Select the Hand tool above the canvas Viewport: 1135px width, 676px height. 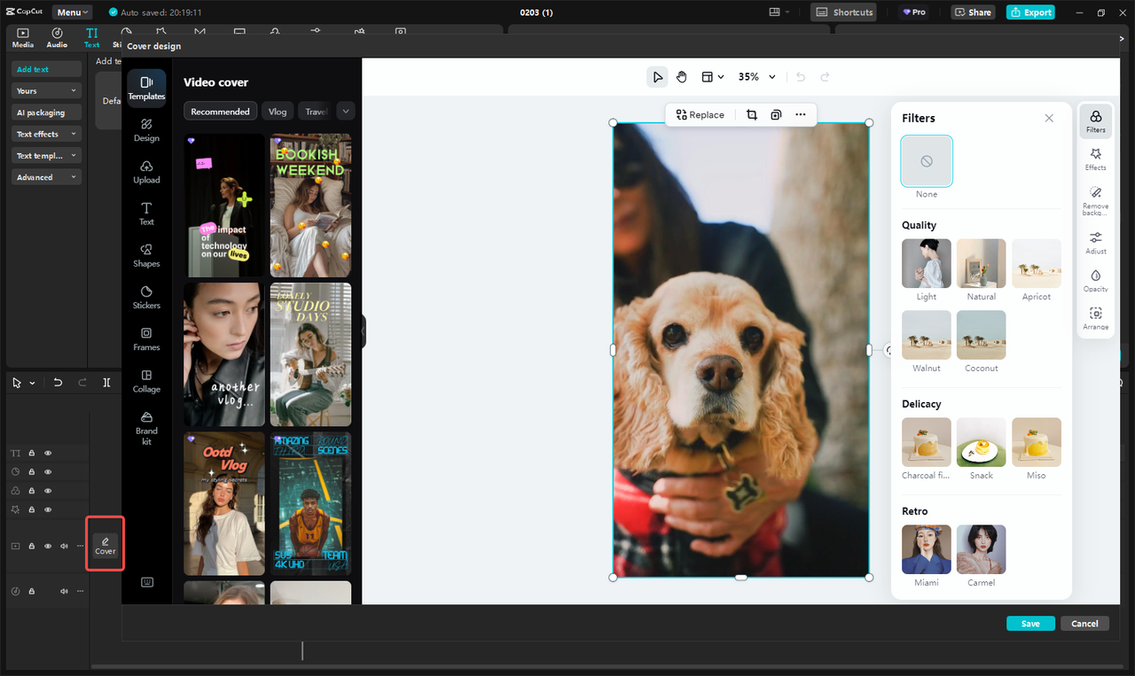pos(681,76)
